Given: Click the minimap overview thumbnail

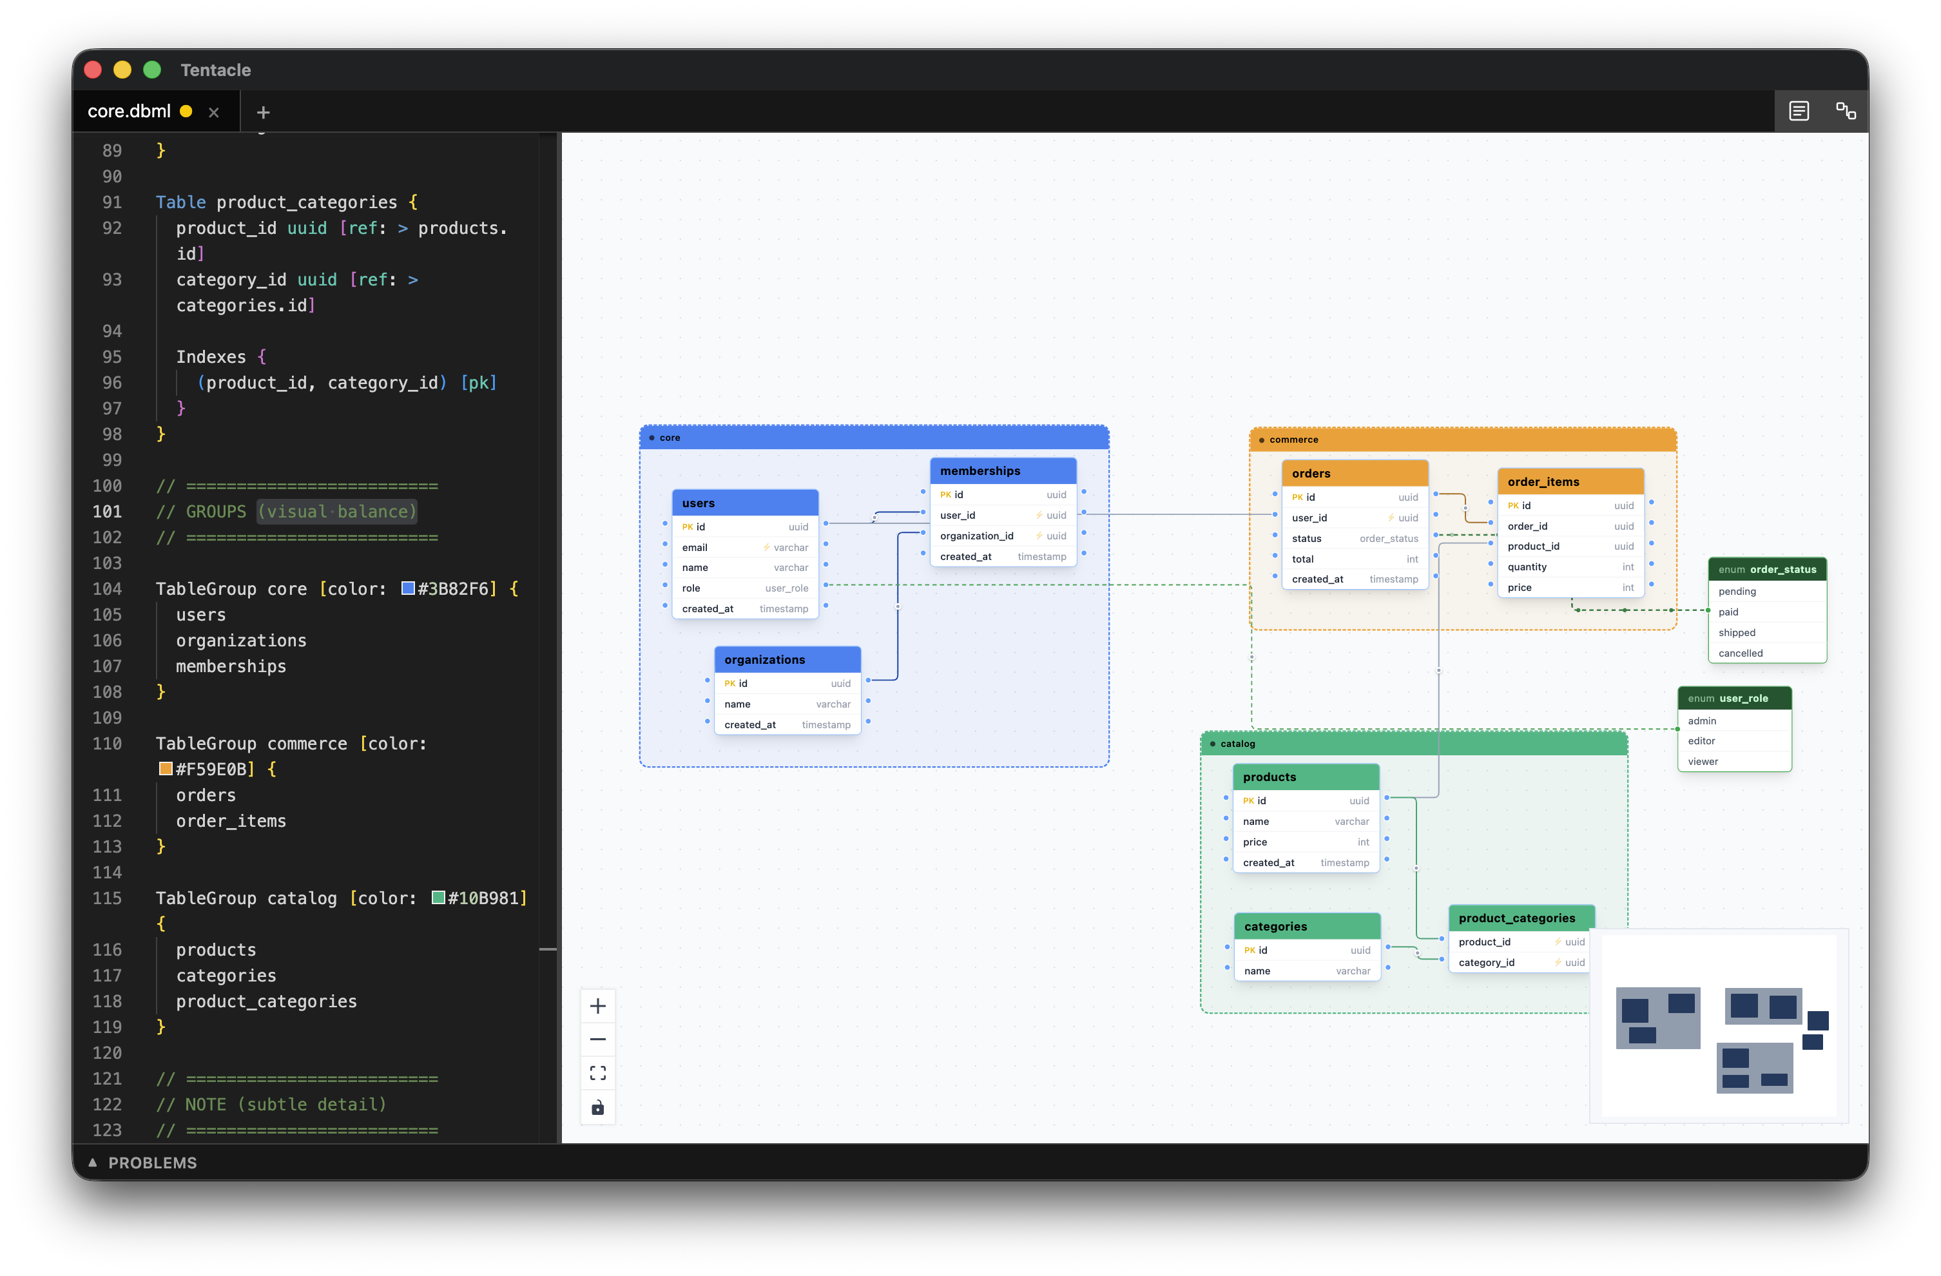Looking at the screenshot, I should tap(1719, 1027).
